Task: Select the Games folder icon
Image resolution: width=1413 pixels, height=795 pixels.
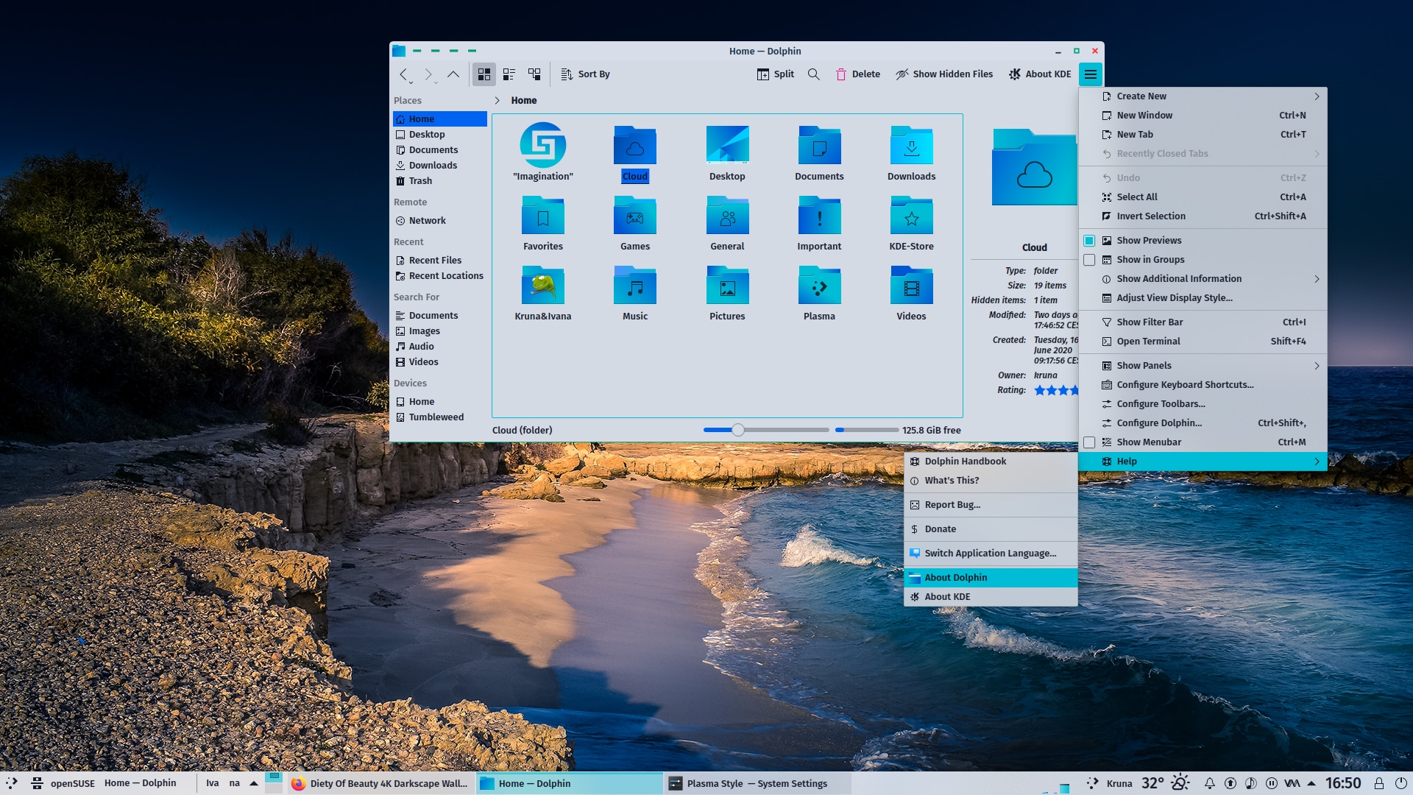Action: [635, 216]
